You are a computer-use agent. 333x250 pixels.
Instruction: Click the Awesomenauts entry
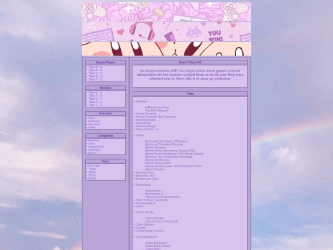[x=146, y=120]
